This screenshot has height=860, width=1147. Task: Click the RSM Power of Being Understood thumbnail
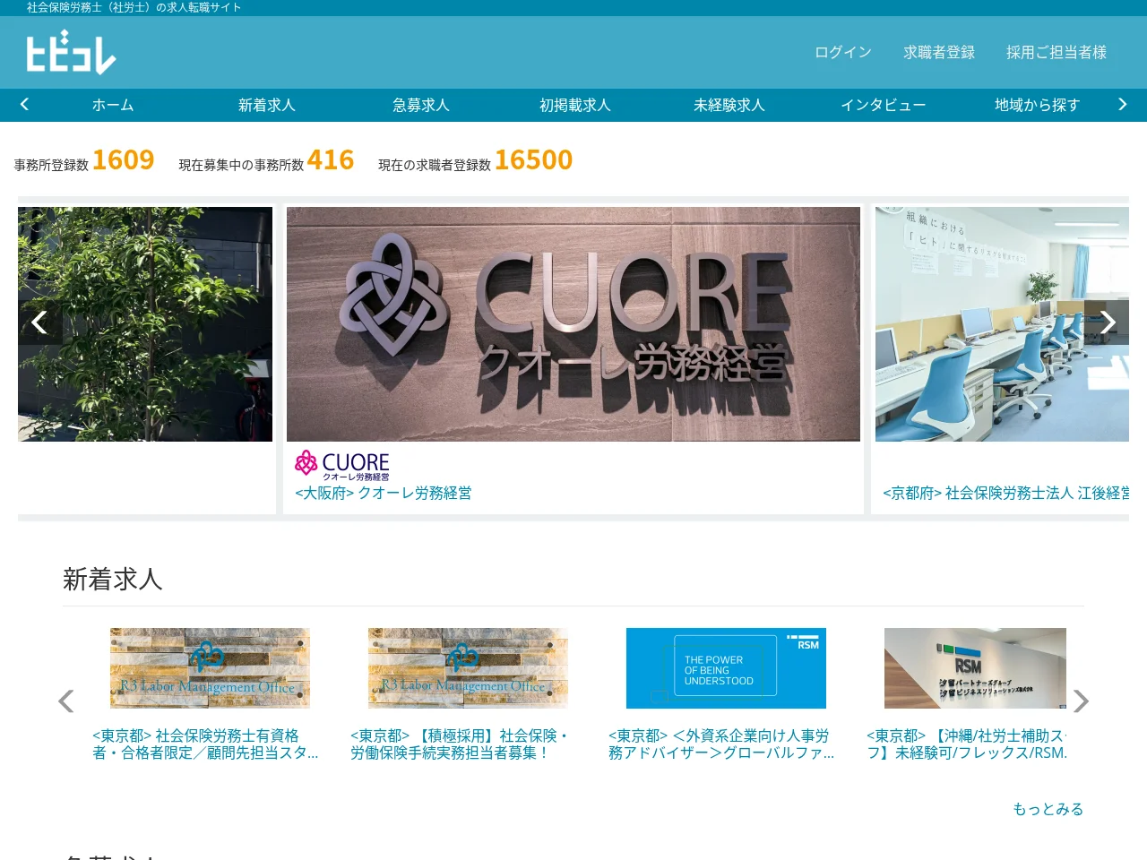click(726, 668)
